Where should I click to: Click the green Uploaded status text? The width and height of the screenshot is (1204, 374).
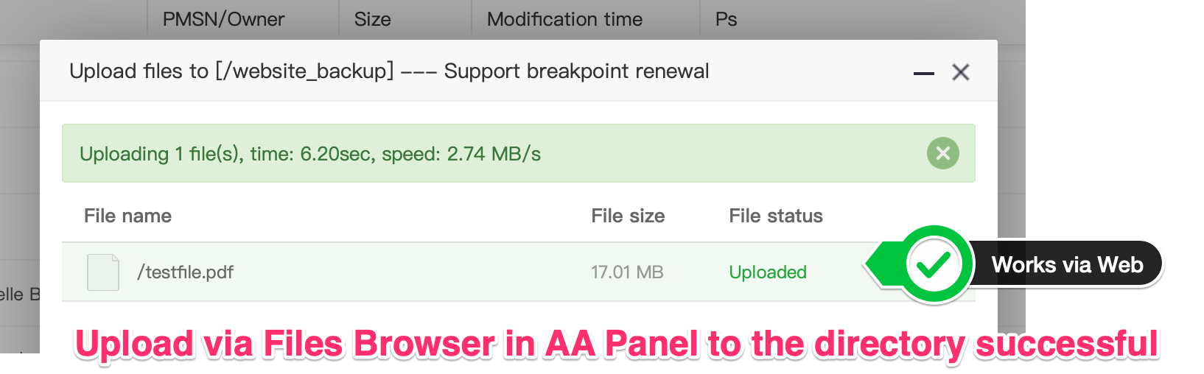point(767,272)
